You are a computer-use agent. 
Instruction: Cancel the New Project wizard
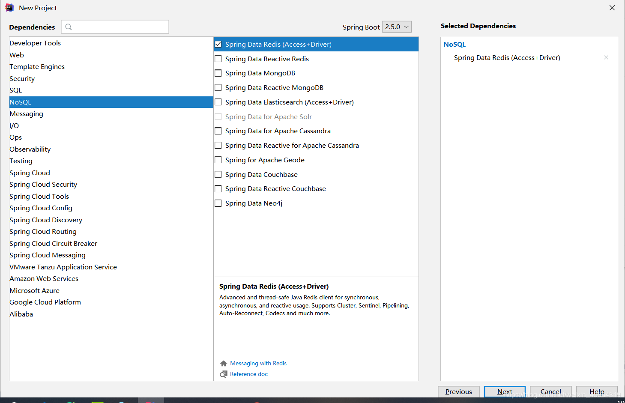(x=551, y=391)
